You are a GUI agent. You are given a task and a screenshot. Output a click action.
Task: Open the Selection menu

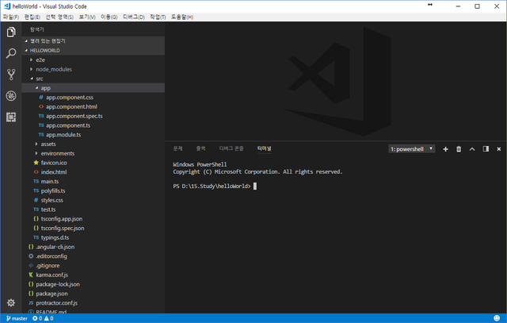[59, 17]
